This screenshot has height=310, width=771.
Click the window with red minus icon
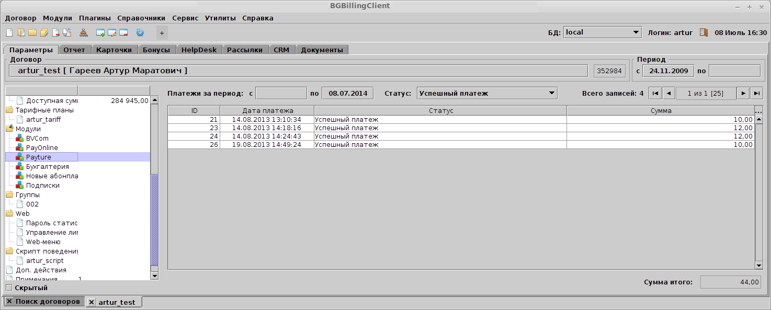[x=123, y=32]
